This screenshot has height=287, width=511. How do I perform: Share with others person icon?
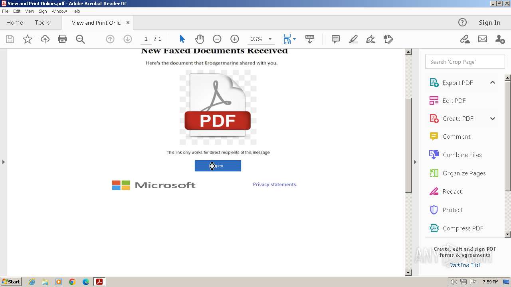pyautogui.click(x=500, y=39)
